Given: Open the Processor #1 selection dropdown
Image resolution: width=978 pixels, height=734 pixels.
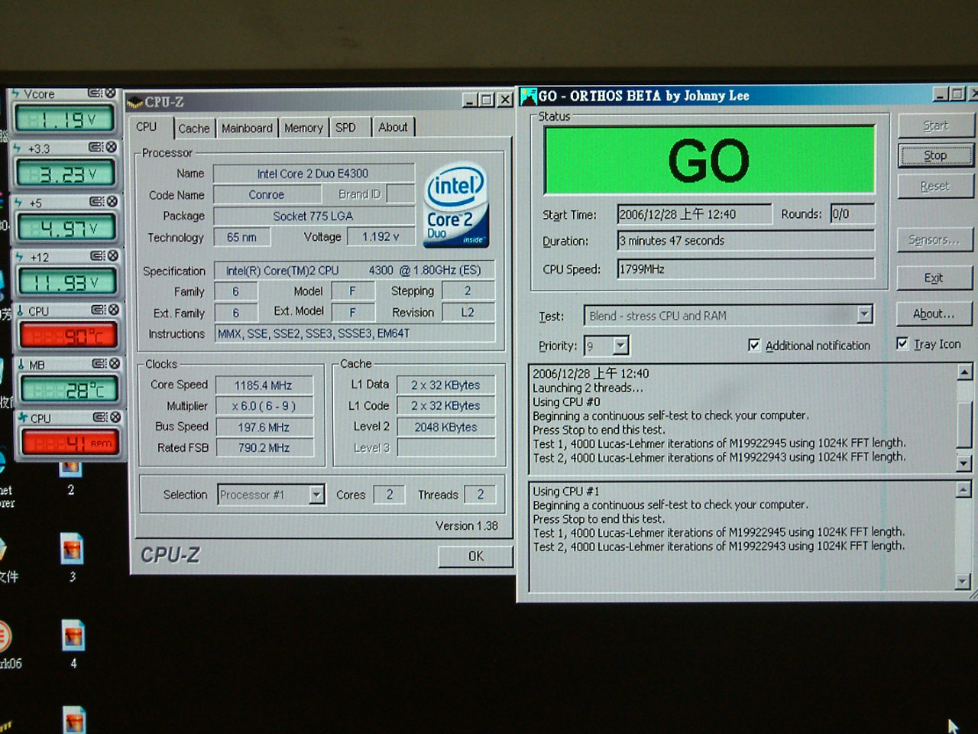Looking at the screenshot, I should pyautogui.click(x=316, y=495).
